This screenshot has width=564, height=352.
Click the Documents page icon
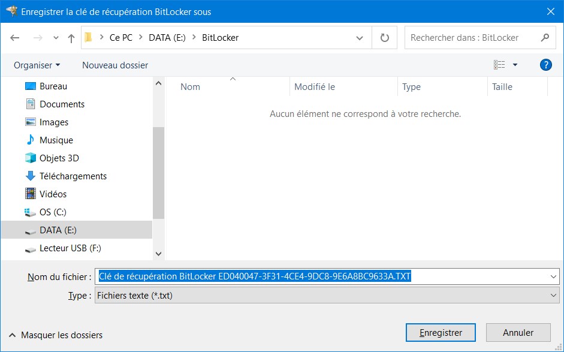[x=31, y=104]
